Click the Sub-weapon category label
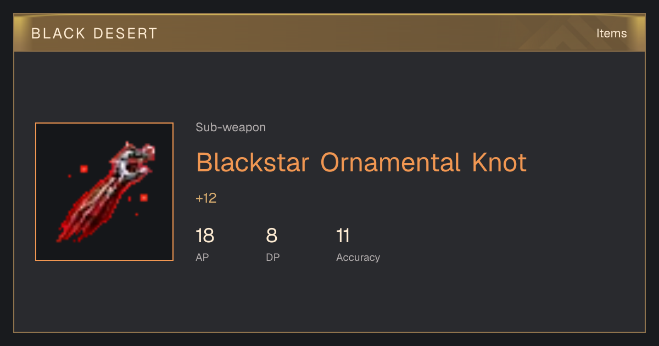The height and width of the screenshot is (346, 659). pyautogui.click(x=231, y=127)
